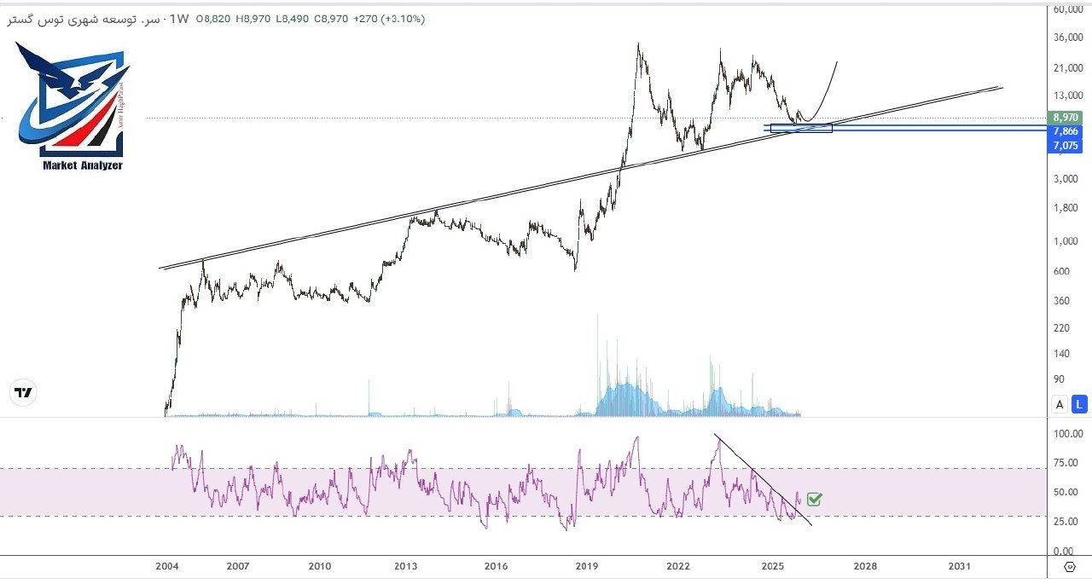Select the highlighted blue support rectangle on chart
Image resolution: width=1092 pixels, height=584 pixels.
(x=800, y=128)
